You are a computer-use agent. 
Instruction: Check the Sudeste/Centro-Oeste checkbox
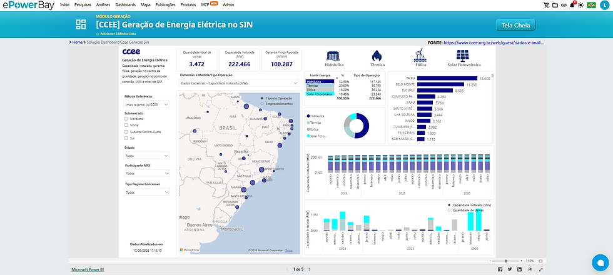tap(126, 132)
